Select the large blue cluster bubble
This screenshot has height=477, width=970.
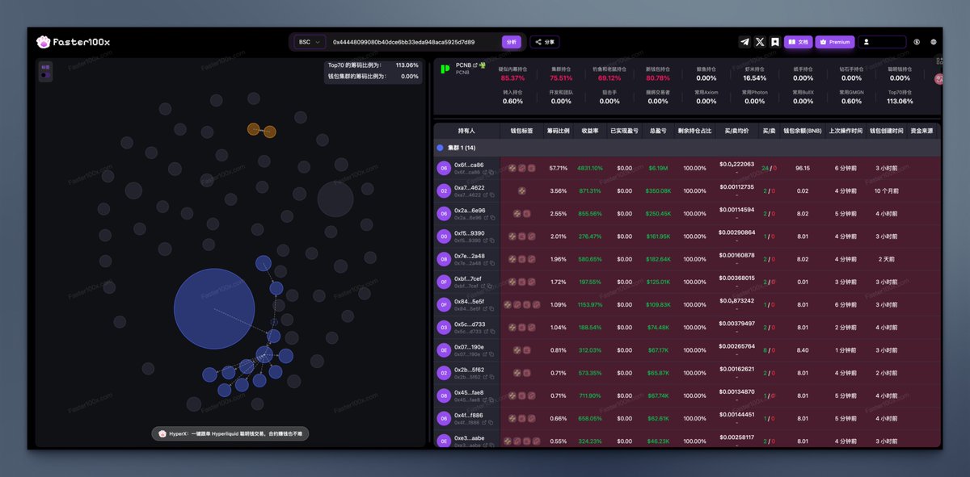pos(214,309)
